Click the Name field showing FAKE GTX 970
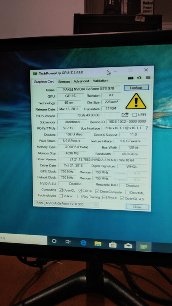The width and height of the screenshot is (172, 306). pos(88,89)
